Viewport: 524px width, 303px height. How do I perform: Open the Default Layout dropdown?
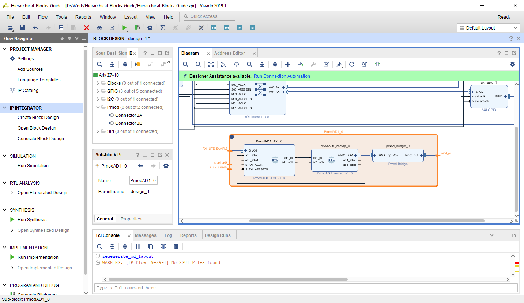tap(489, 28)
